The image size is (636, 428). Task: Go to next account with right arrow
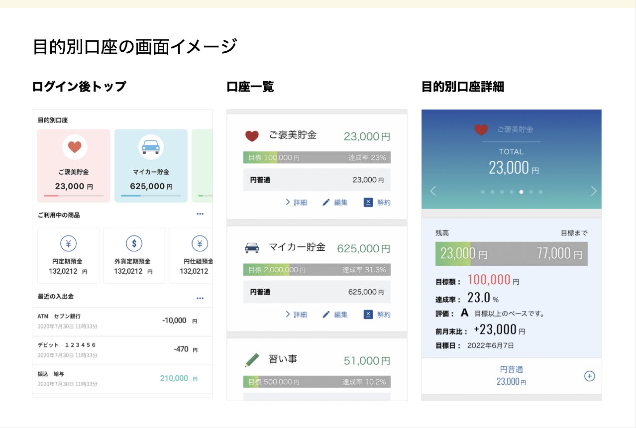tap(593, 191)
